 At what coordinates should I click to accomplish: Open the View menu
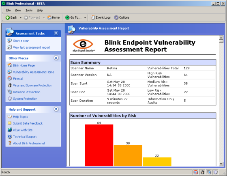tap(18, 10)
